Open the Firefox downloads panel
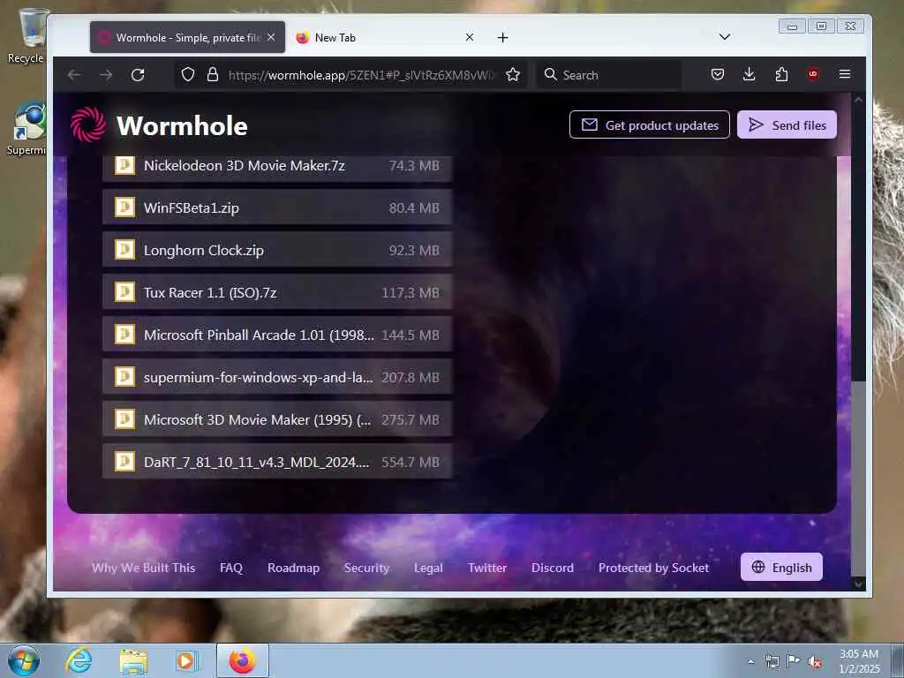Image resolution: width=904 pixels, height=678 pixels. click(x=749, y=74)
